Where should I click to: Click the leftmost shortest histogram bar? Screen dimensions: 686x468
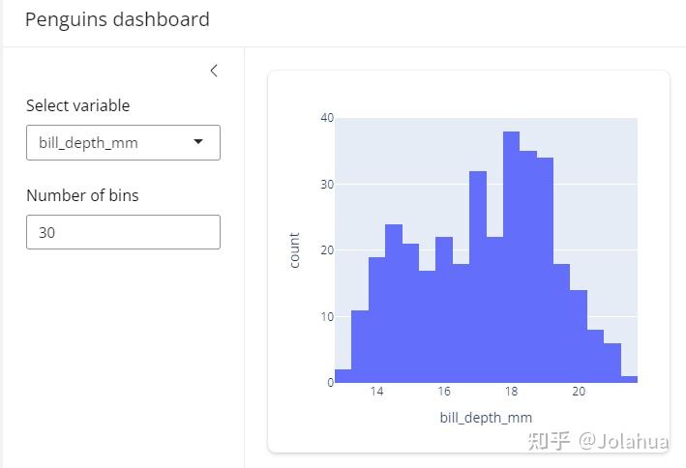point(343,376)
